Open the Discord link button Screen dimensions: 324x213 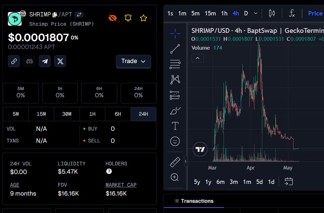coord(29,61)
